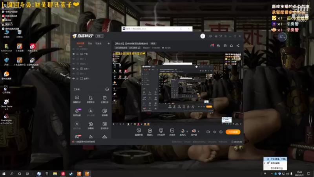This screenshot has width=314, height=177.
Task: Open the bell notifications in stream header
Action: click(x=231, y=46)
